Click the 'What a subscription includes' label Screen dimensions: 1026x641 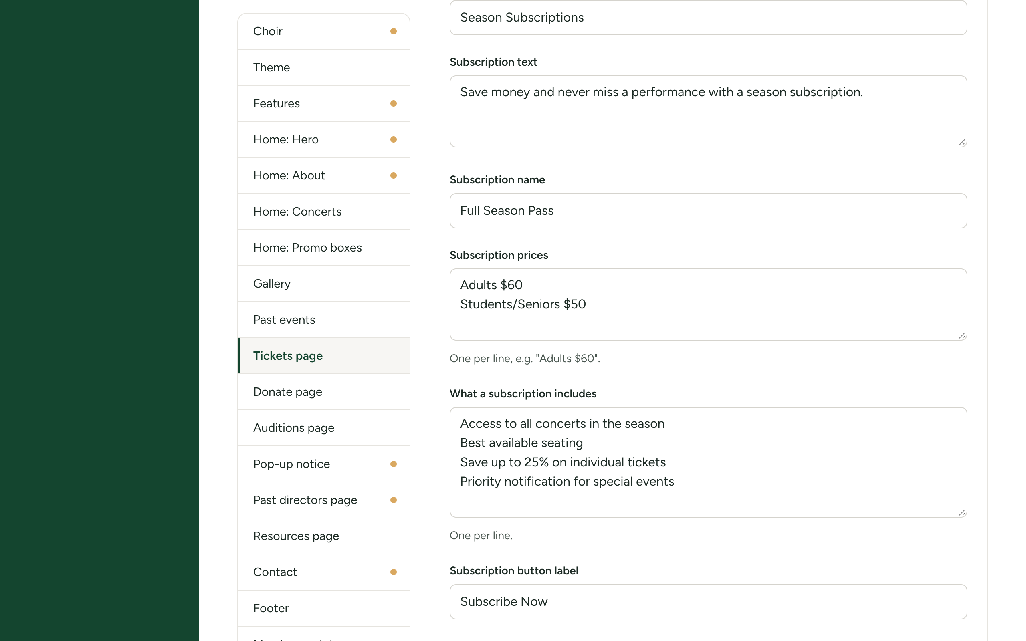(523, 394)
